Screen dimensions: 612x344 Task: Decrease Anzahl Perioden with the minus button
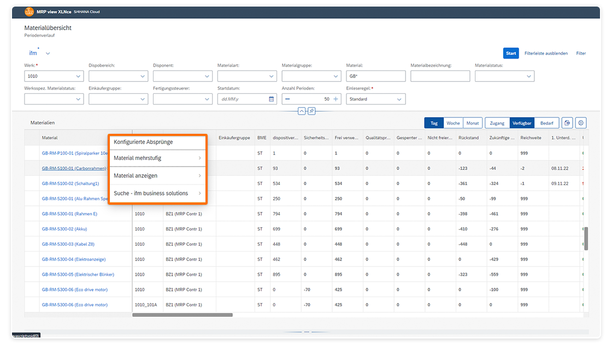coord(287,99)
